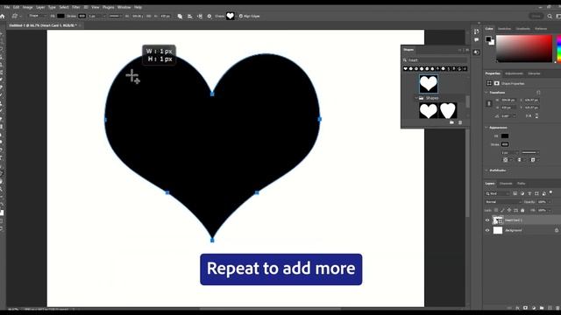Open the Edit menu
Screen dimensions: 561x315
[16, 7]
